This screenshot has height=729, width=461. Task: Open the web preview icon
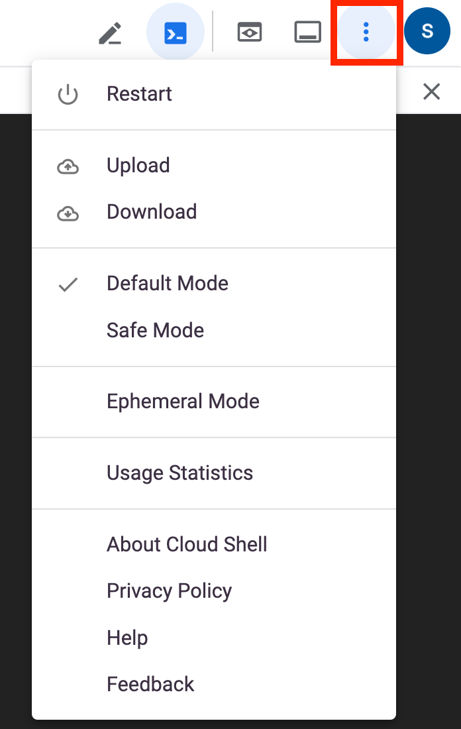[x=250, y=32]
